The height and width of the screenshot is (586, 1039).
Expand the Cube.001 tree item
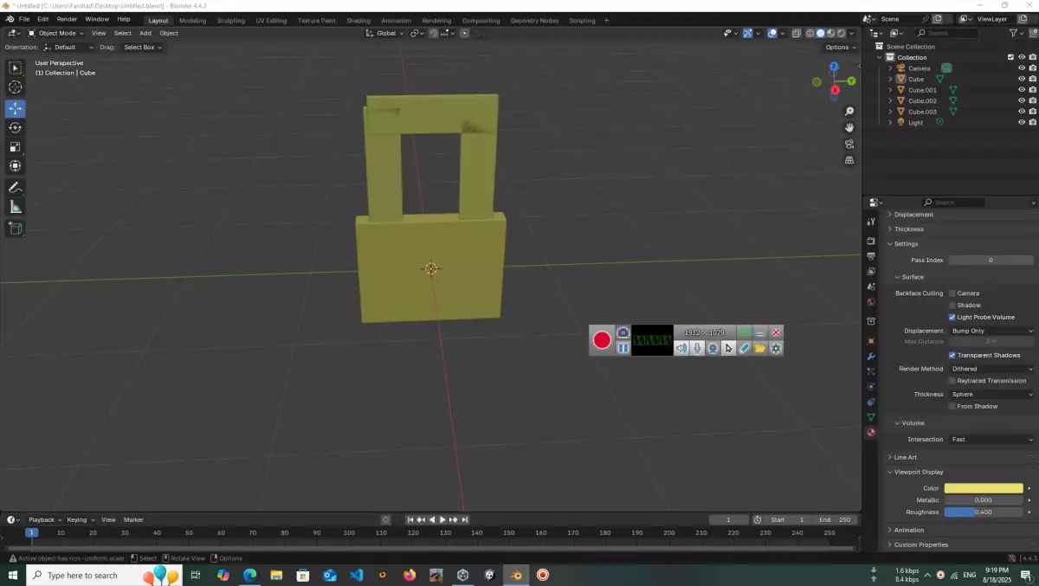pyautogui.click(x=890, y=90)
